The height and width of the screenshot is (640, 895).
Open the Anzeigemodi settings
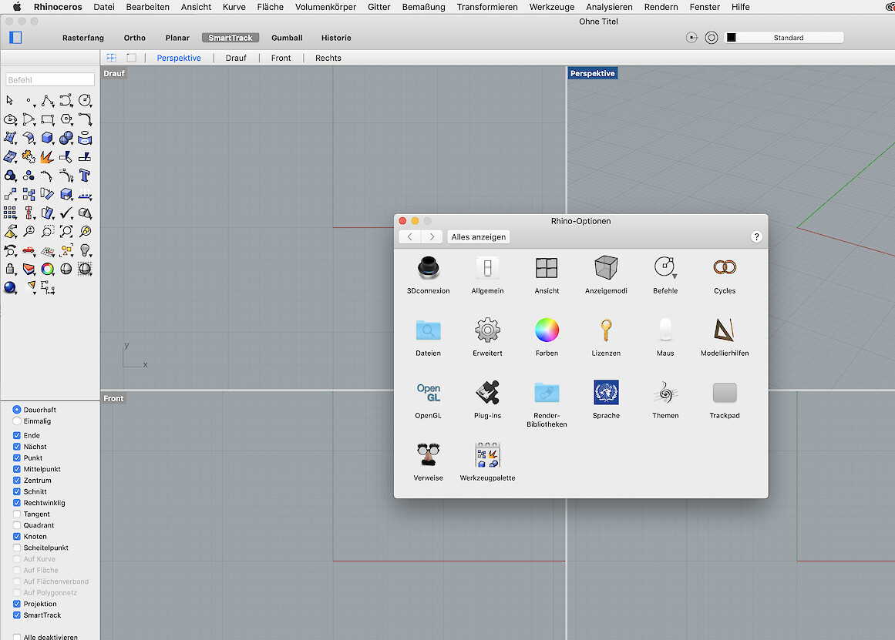point(606,275)
